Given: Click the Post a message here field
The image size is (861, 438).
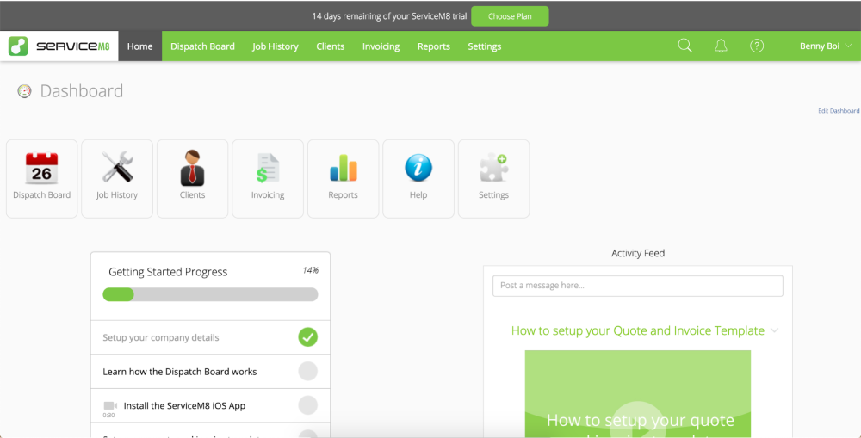Looking at the screenshot, I should pyautogui.click(x=637, y=286).
